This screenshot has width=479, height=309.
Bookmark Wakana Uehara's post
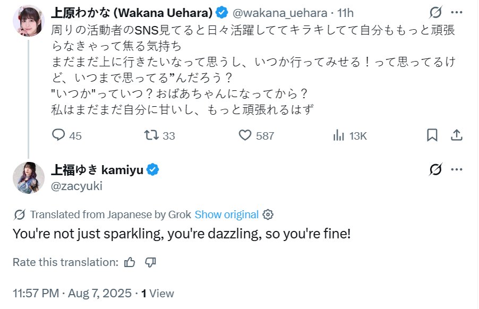tap(432, 135)
